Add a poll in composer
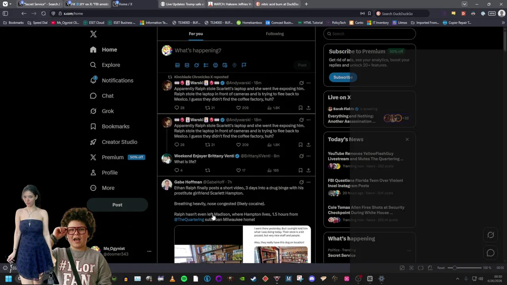This screenshot has height=285, width=507. (206, 65)
